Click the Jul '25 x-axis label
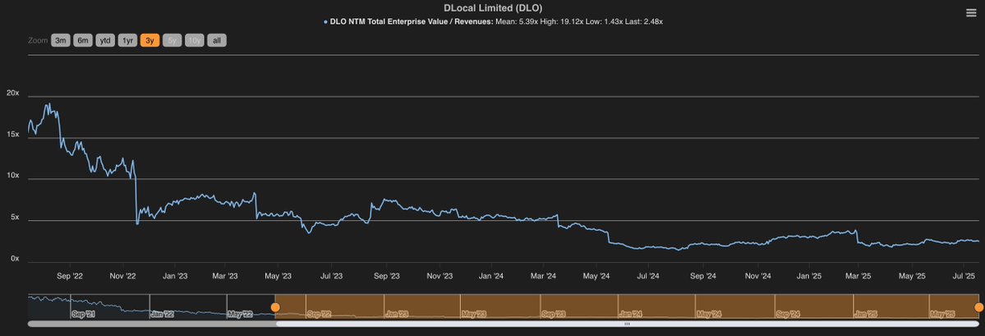 964,276
